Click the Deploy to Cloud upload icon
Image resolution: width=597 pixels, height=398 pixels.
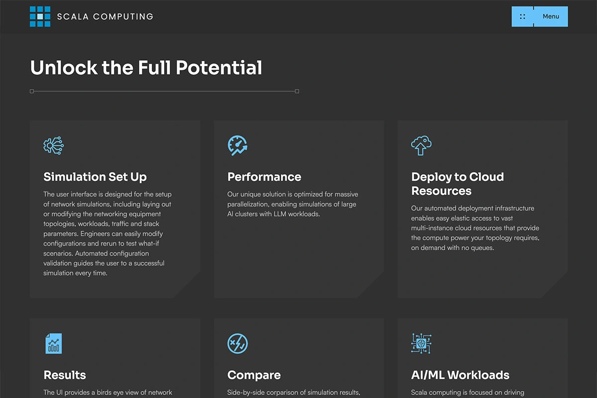coord(421,145)
